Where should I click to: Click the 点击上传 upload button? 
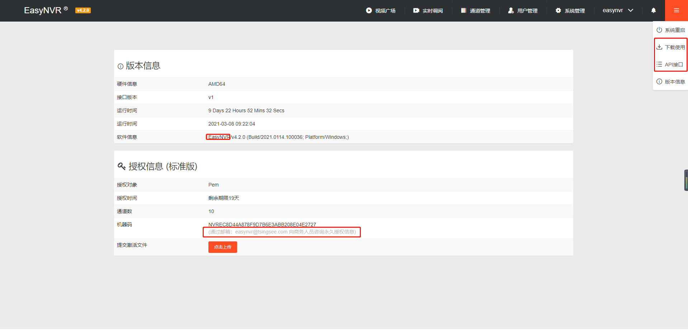point(223,247)
